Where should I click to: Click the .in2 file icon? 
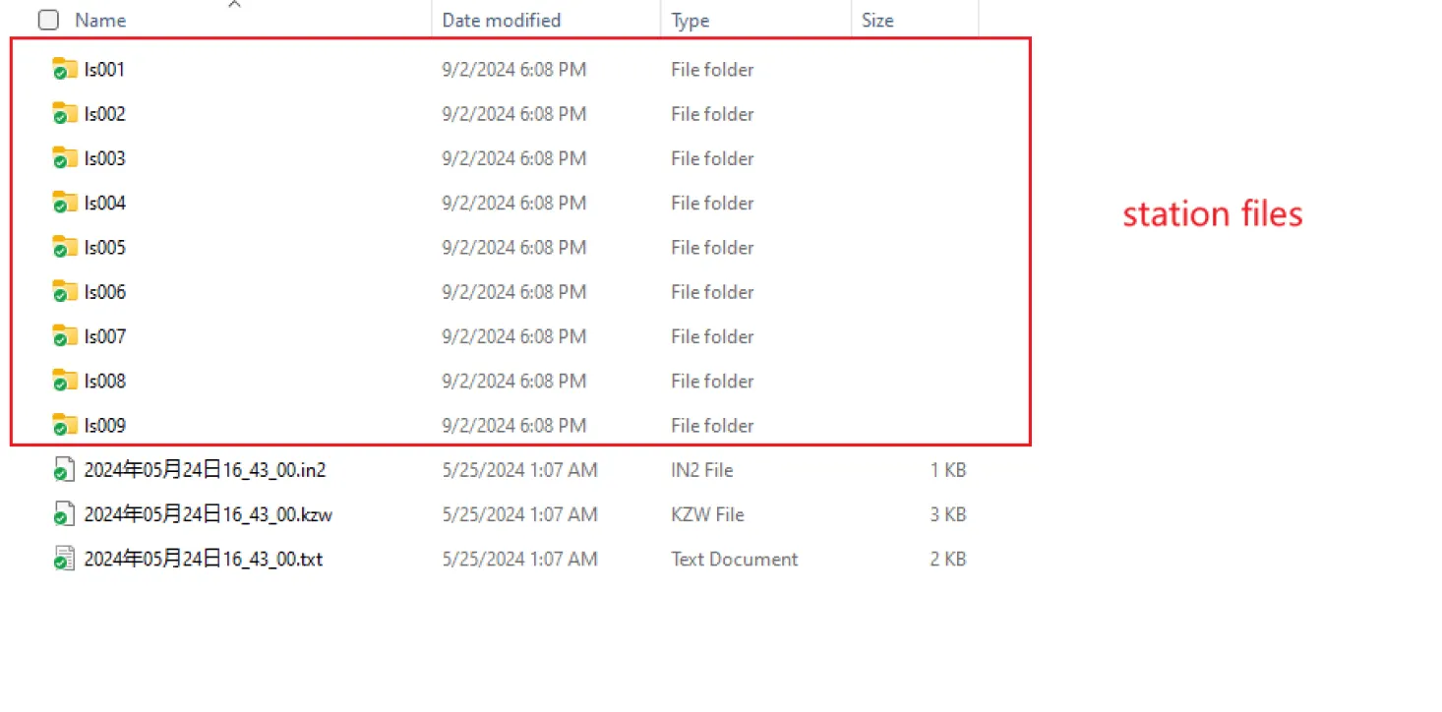64,470
